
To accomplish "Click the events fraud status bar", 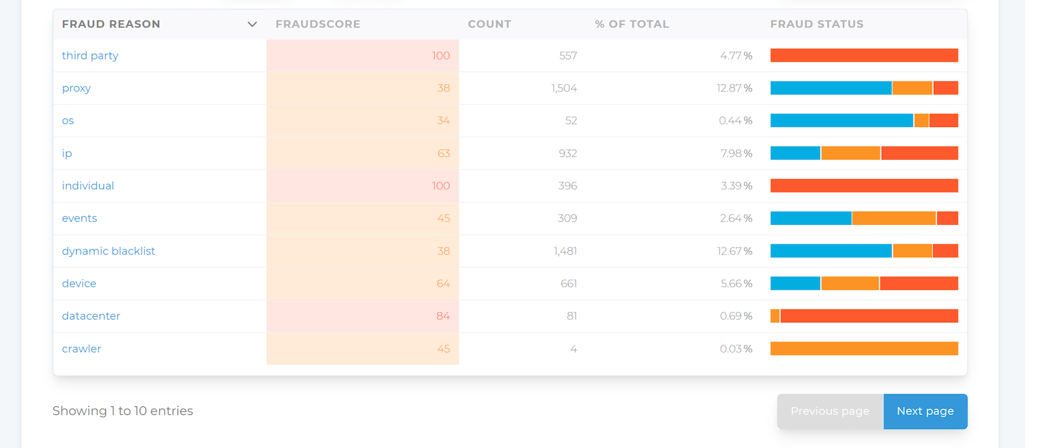I will pos(864,218).
